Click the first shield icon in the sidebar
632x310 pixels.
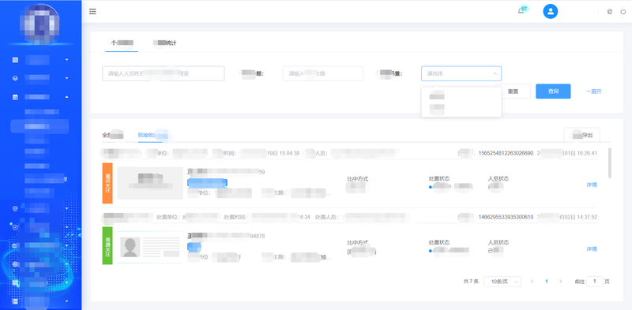coord(15,208)
